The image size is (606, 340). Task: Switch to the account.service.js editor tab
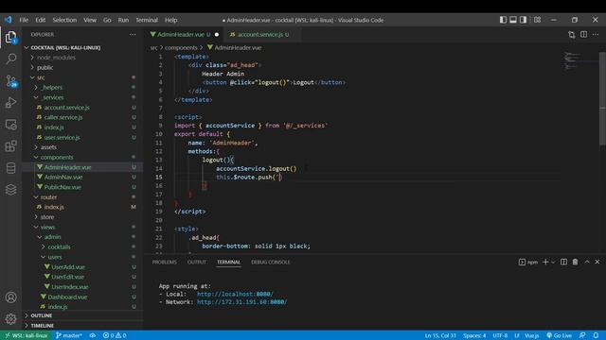click(259, 34)
